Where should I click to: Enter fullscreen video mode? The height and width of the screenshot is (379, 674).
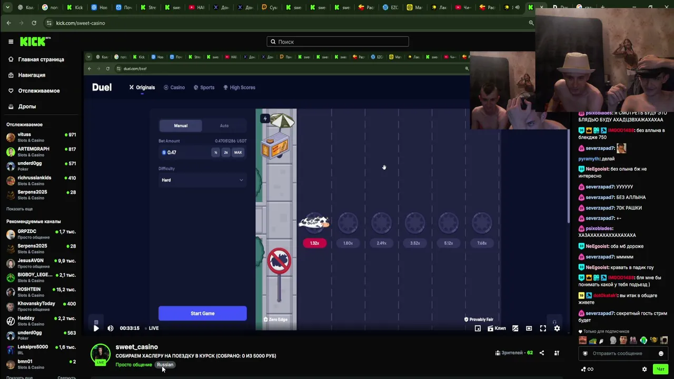click(x=543, y=328)
